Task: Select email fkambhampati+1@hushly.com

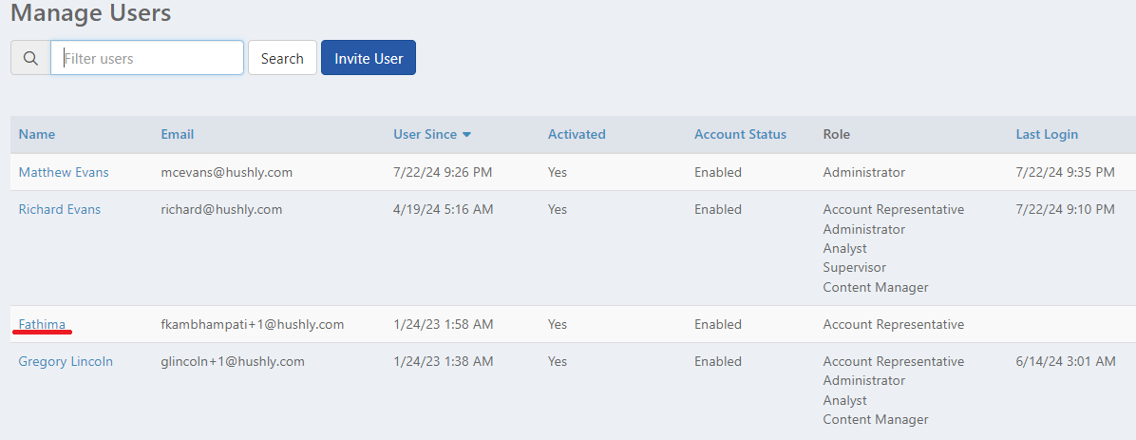Action: pos(252,324)
